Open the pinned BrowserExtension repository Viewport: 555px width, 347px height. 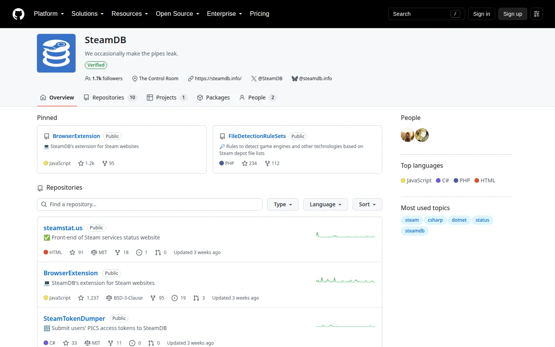click(x=76, y=136)
